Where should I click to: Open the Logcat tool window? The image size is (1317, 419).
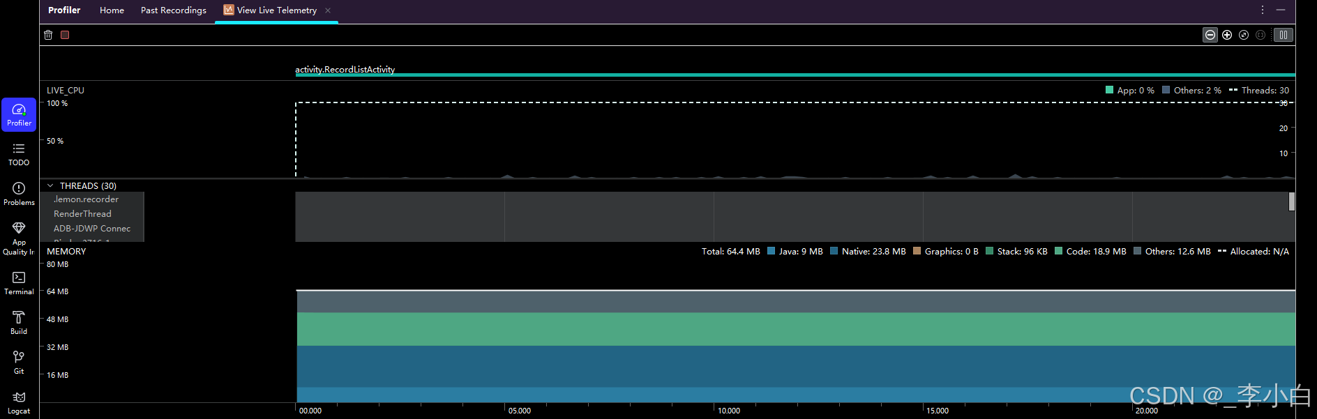pyautogui.click(x=19, y=402)
